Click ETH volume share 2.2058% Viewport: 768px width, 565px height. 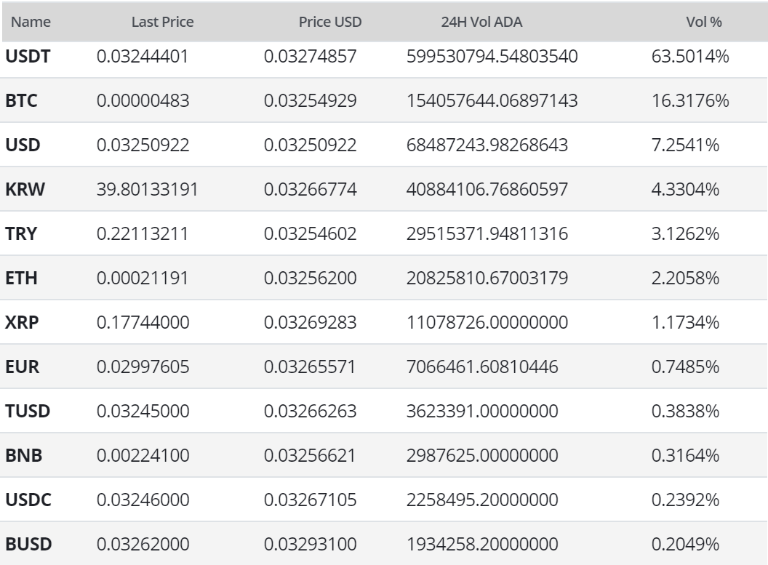click(x=685, y=278)
